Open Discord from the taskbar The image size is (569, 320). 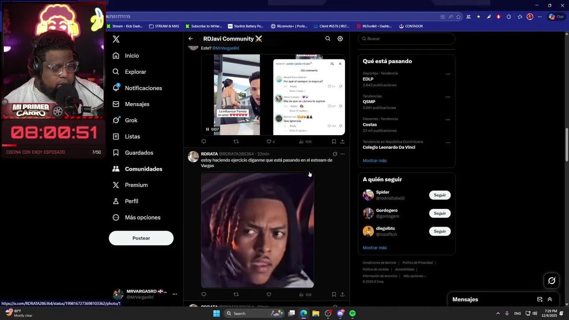[341, 313]
